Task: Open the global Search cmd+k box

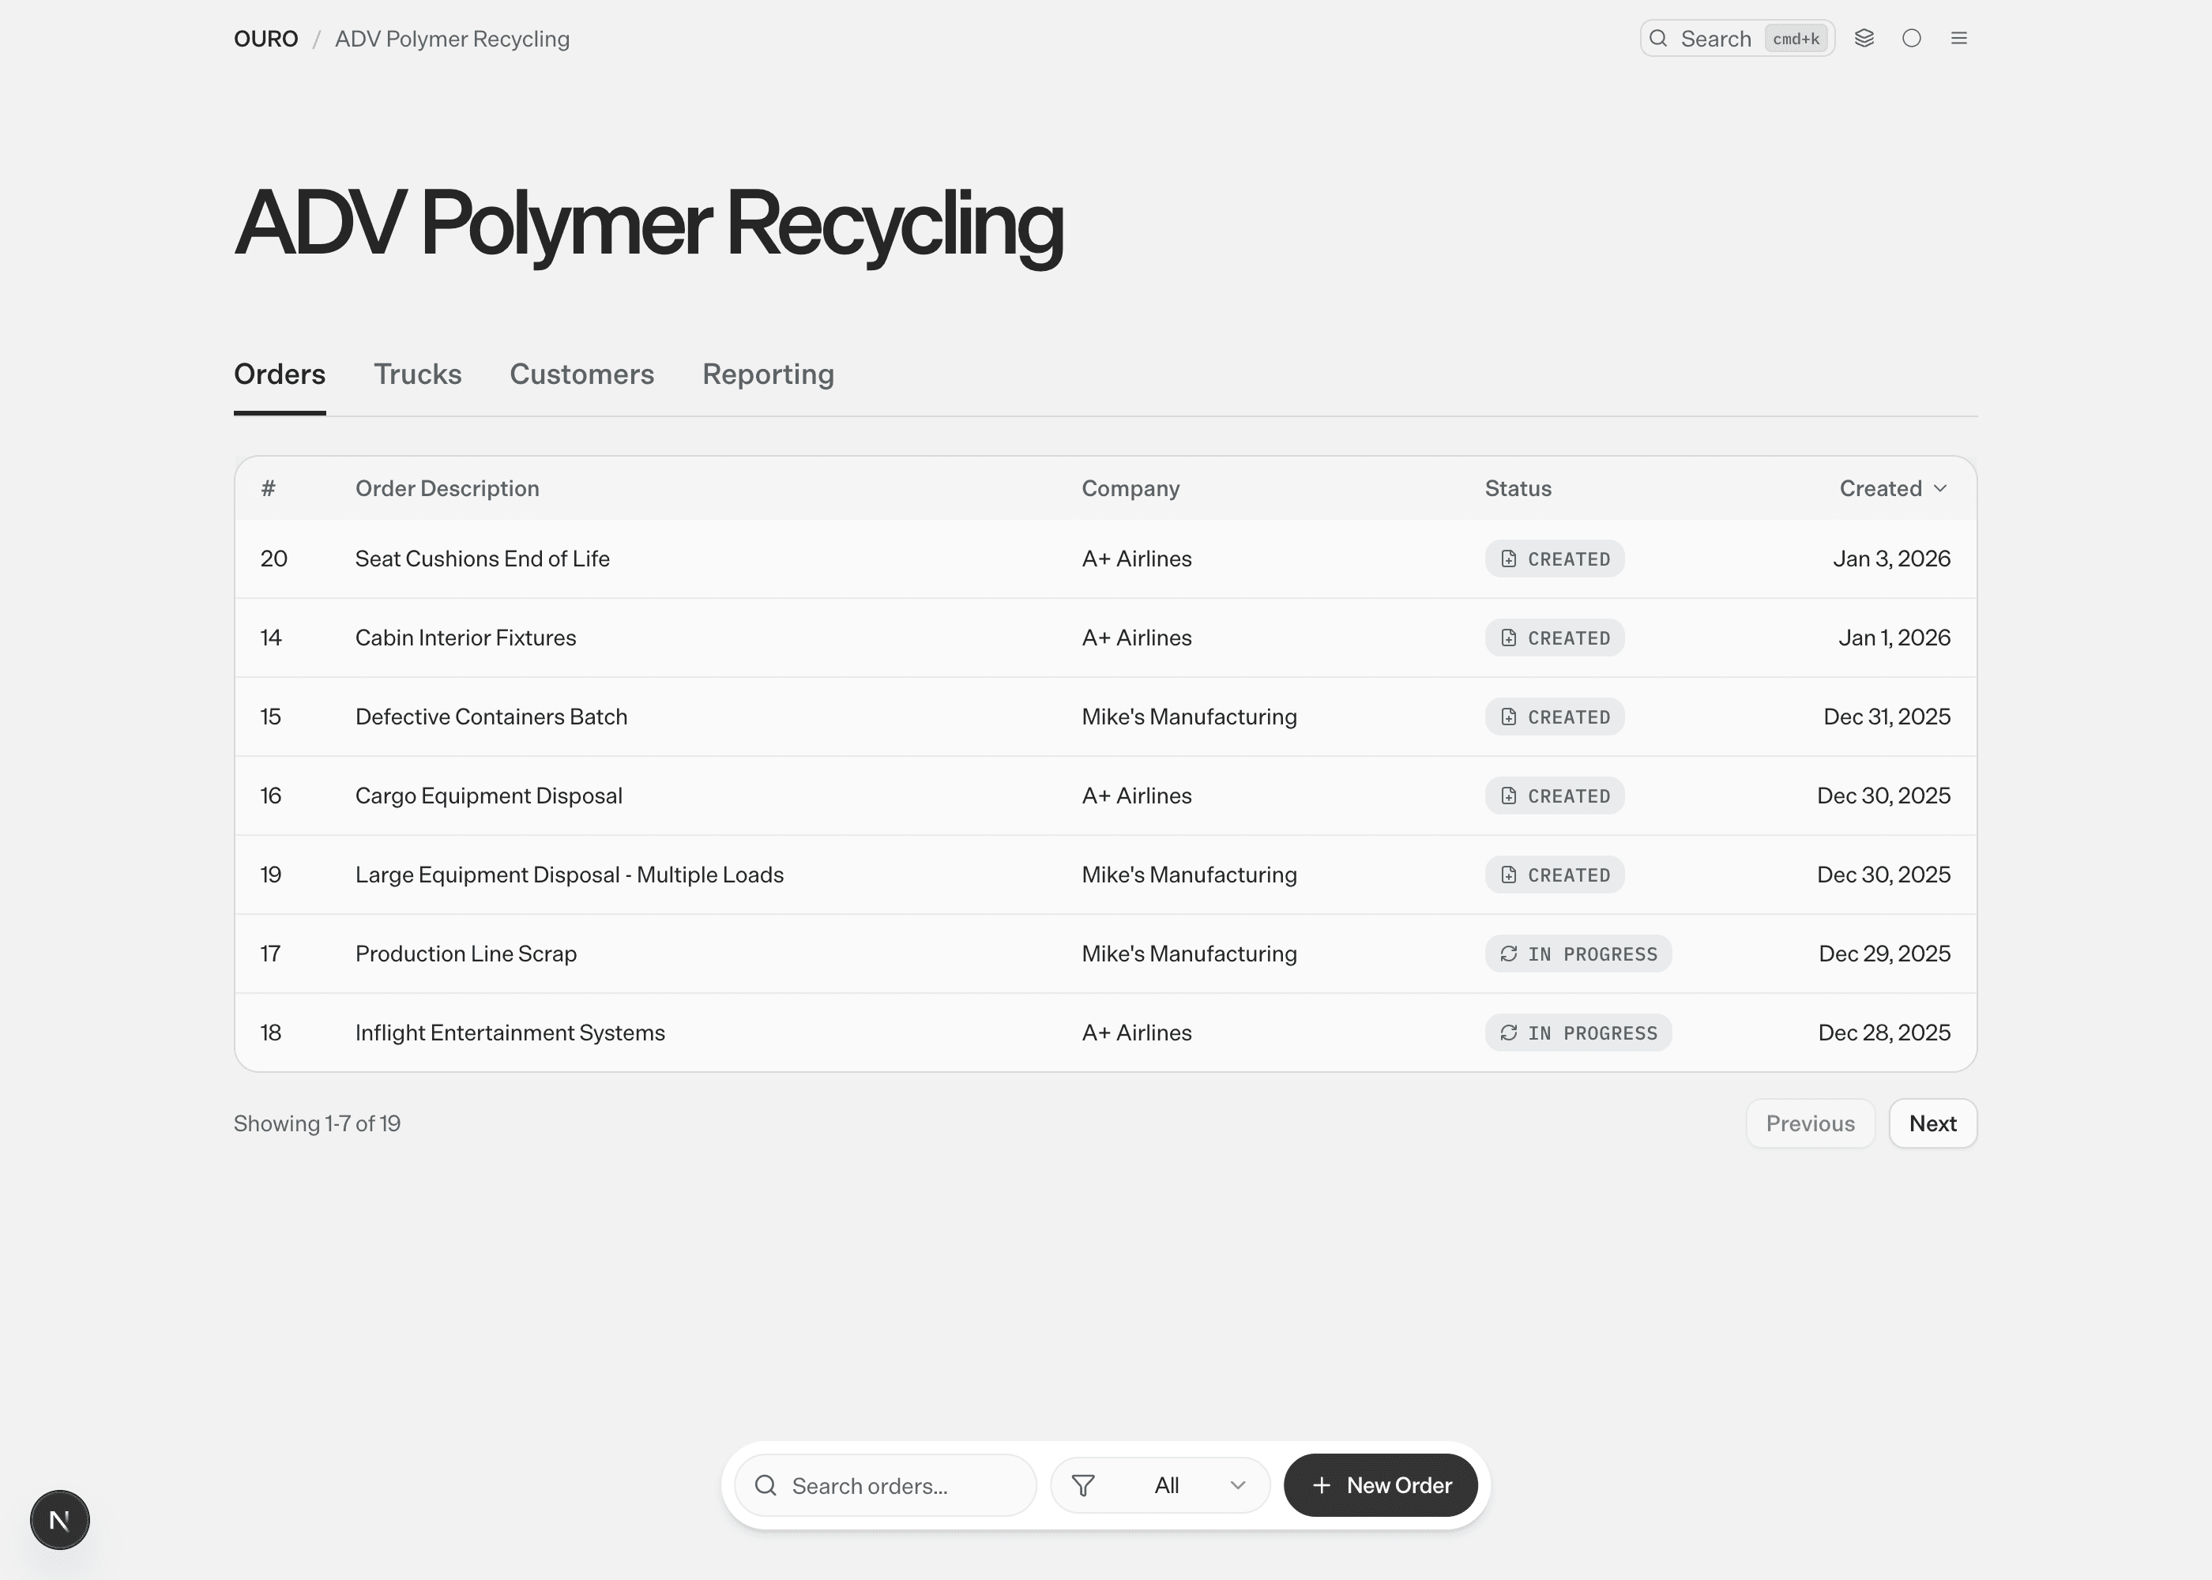Action: click(x=1736, y=39)
